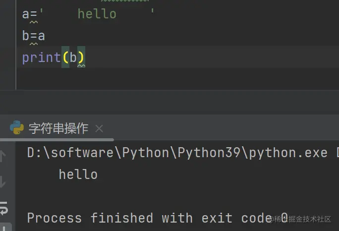This screenshot has width=339, height=231.
Task: Click the highlighted closing parenthesis of print
Action: pos(81,57)
